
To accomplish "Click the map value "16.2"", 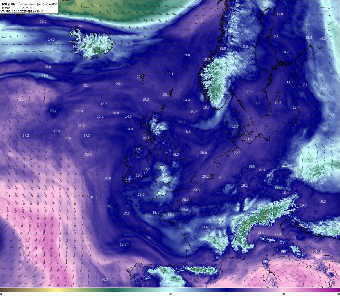I will click(x=100, y=117).
